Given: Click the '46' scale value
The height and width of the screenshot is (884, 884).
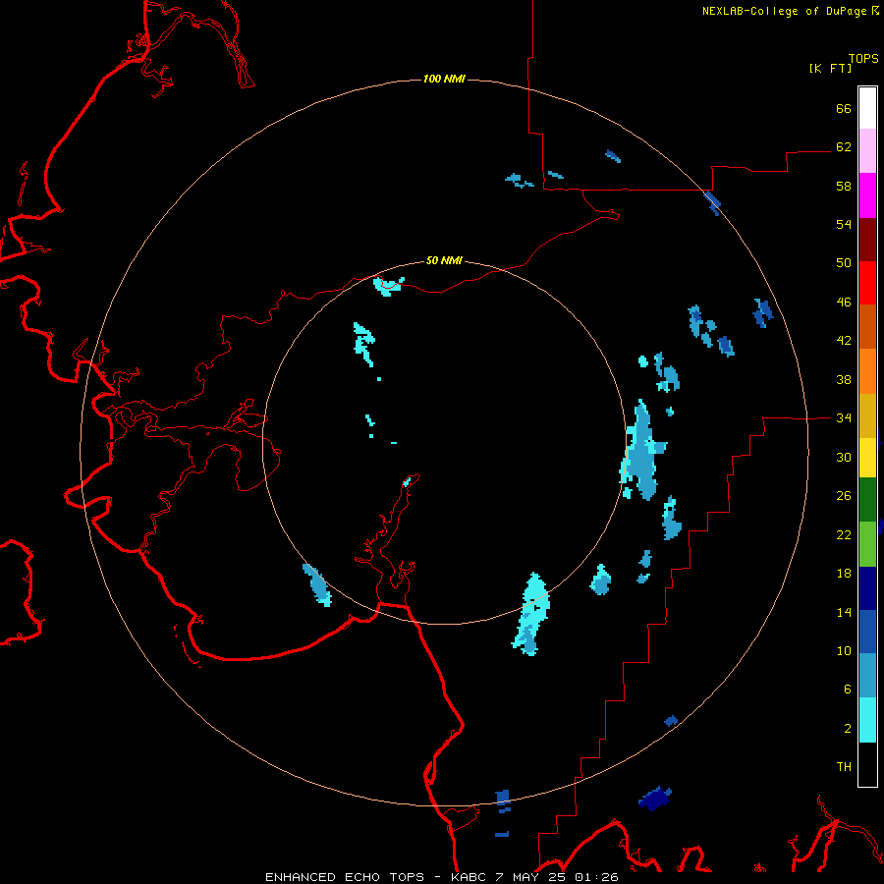Looking at the screenshot, I should click(844, 303).
